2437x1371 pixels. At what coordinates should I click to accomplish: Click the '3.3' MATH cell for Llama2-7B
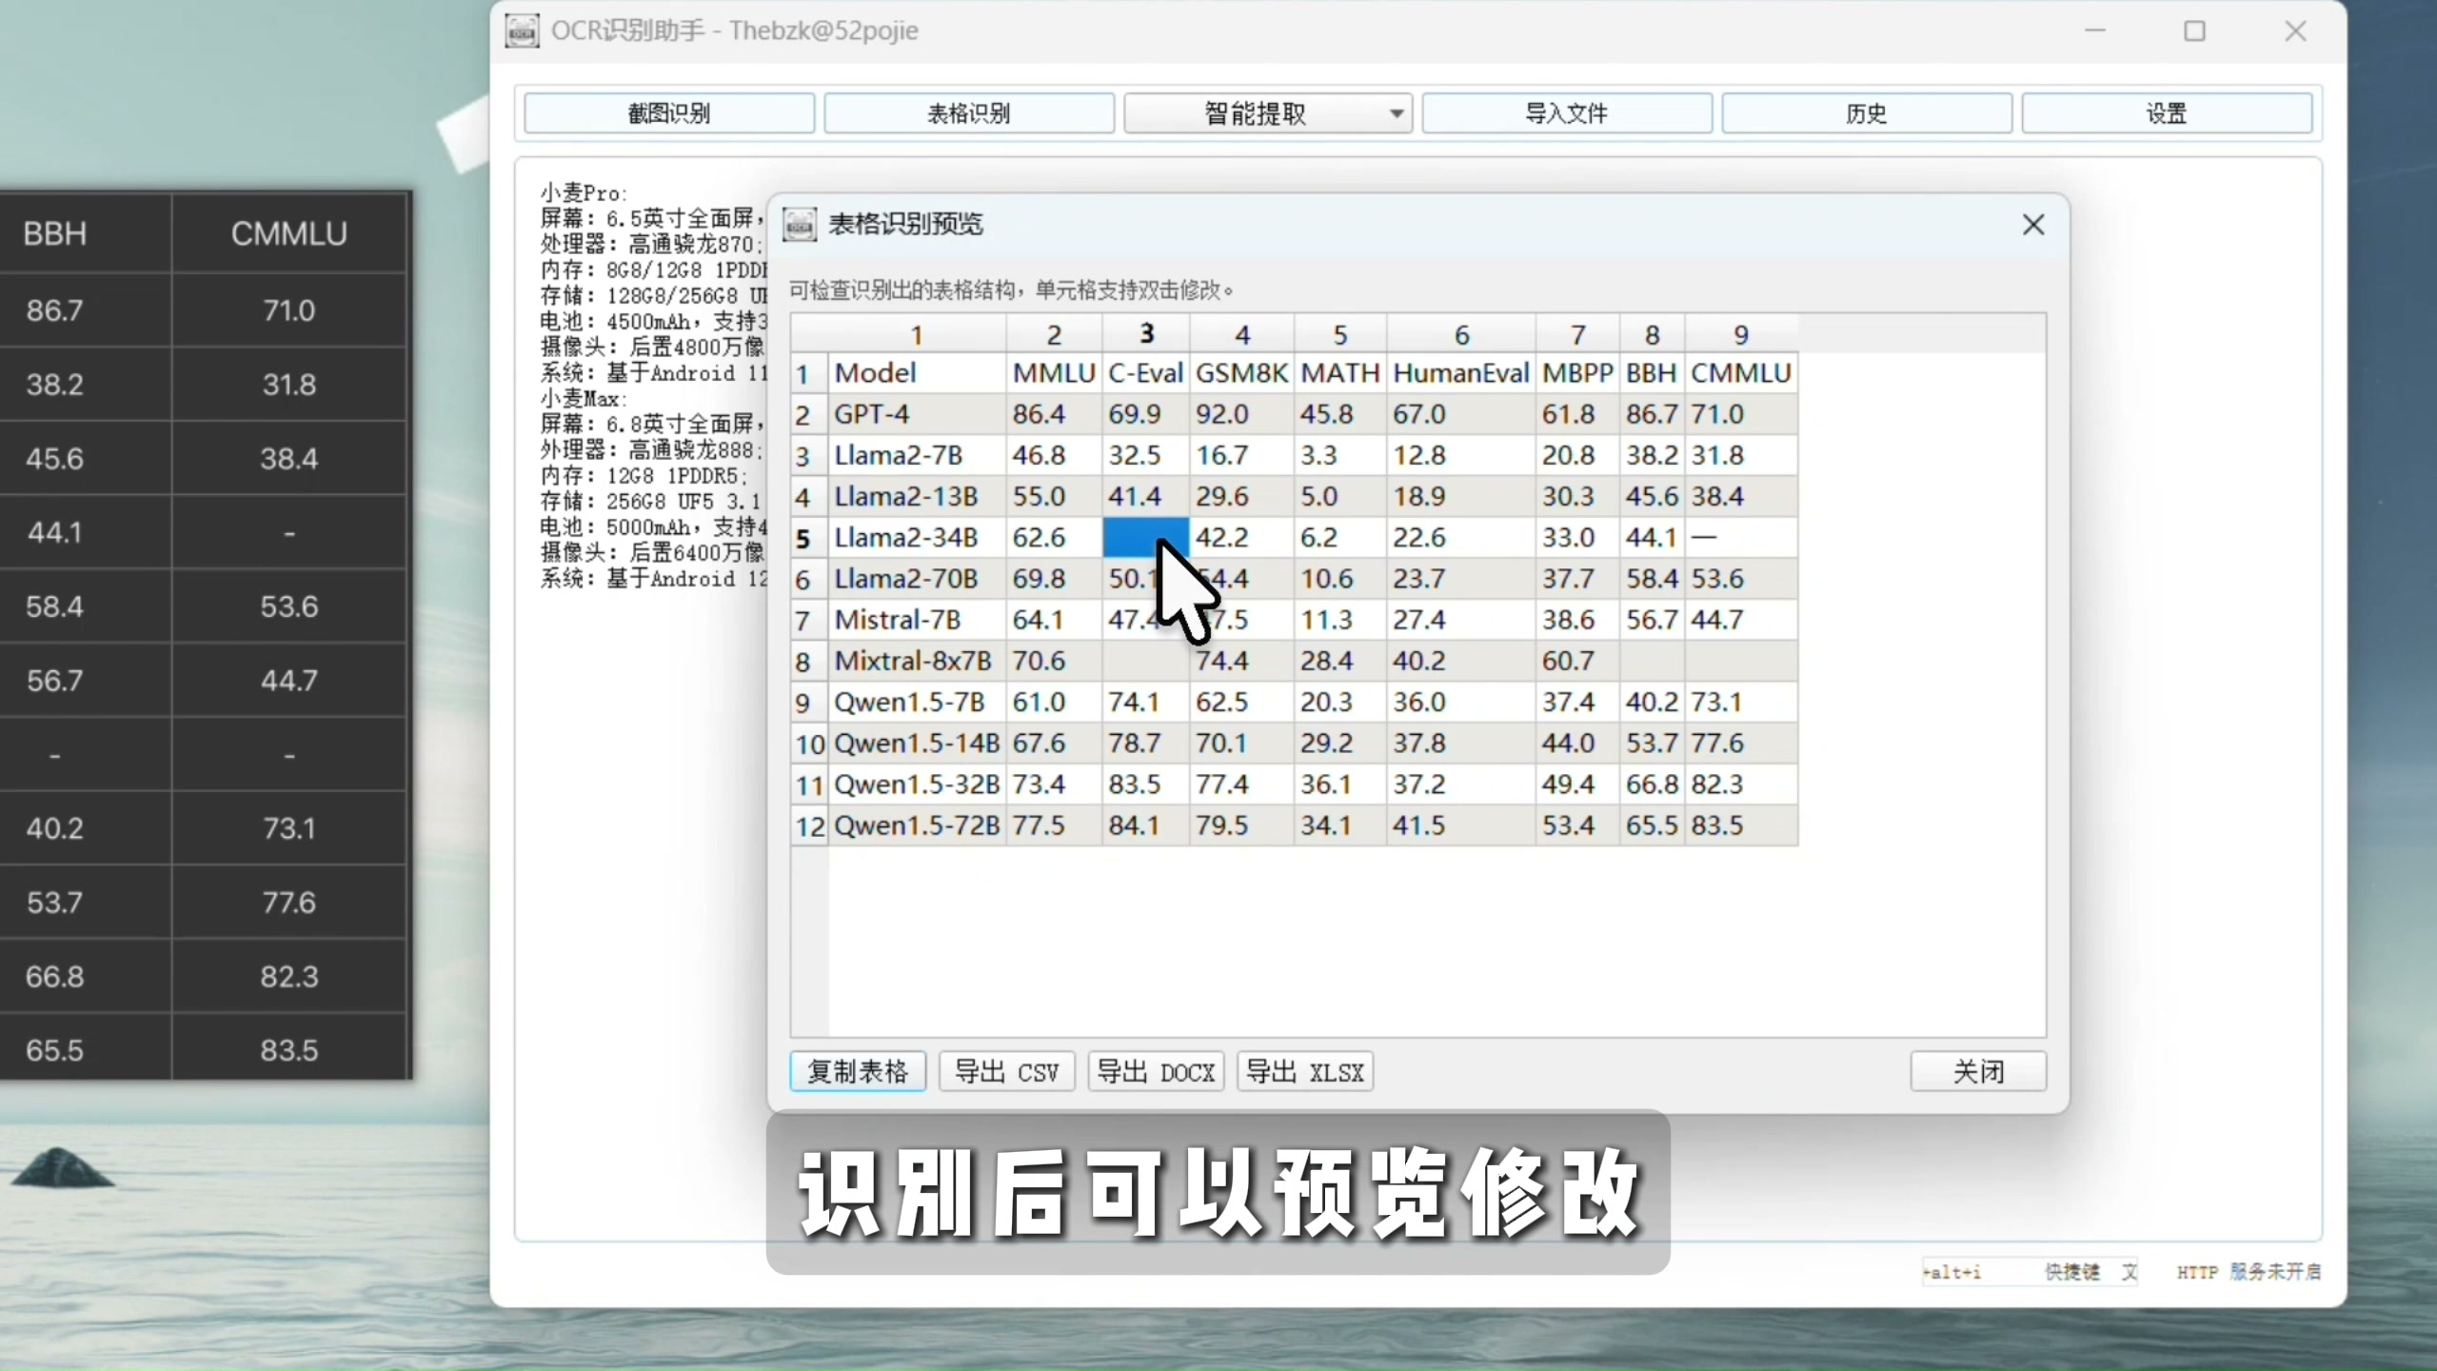pos(1340,455)
